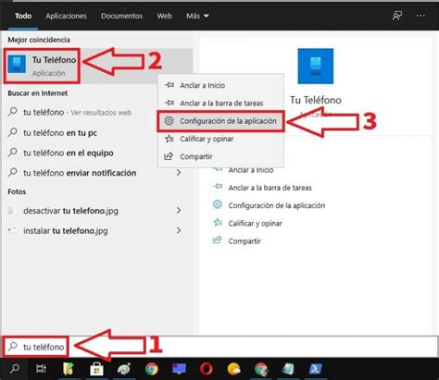Switch to the Documentos tab
The width and height of the screenshot is (439, 380).
121,16
